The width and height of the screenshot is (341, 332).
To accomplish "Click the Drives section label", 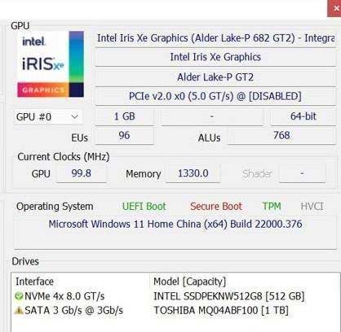I will 25,261.
